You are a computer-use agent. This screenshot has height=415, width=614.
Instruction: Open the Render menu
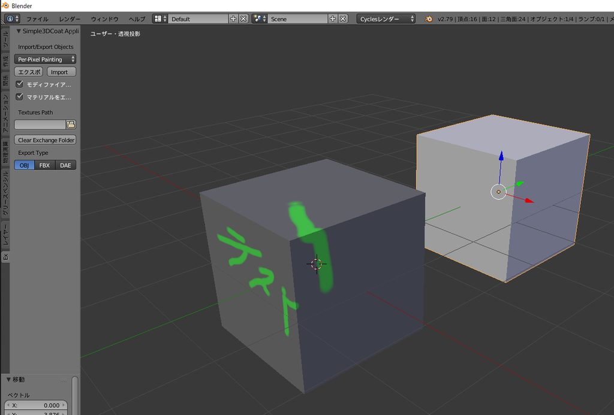click(70, 19)
